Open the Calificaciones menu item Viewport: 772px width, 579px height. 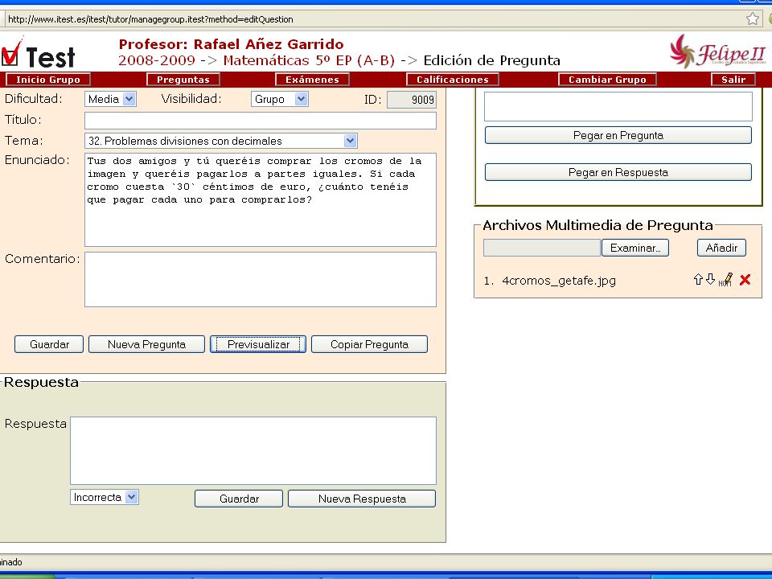pyautogui.click(x=453, y=80)
